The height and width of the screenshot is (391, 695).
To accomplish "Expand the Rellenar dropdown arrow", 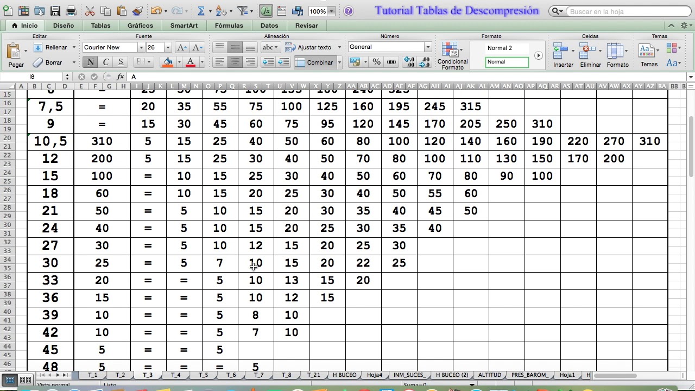I will tap(74, 47).
